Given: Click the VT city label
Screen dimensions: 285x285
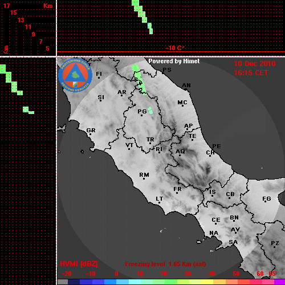Looking at the screenshot, I should coord(129,145).
